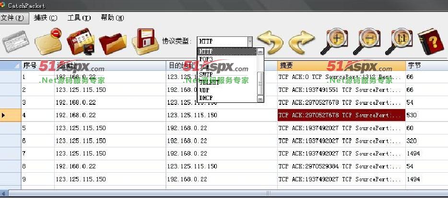Select TELNET in the protocol list
This screenshot has height=199, width=448.
coord(227,82)
